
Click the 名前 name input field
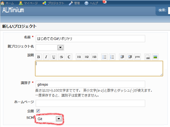(x=90, y=39)
